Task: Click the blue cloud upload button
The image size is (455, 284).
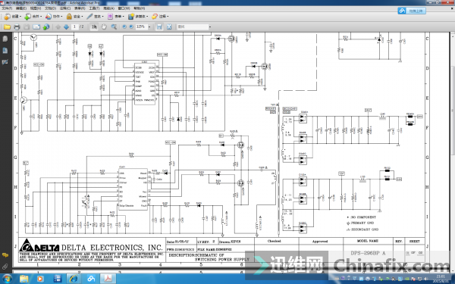Action: pyautogui.click(x=412, y=11)
